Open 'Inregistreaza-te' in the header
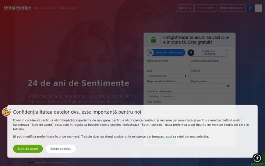 click(232, 8)
